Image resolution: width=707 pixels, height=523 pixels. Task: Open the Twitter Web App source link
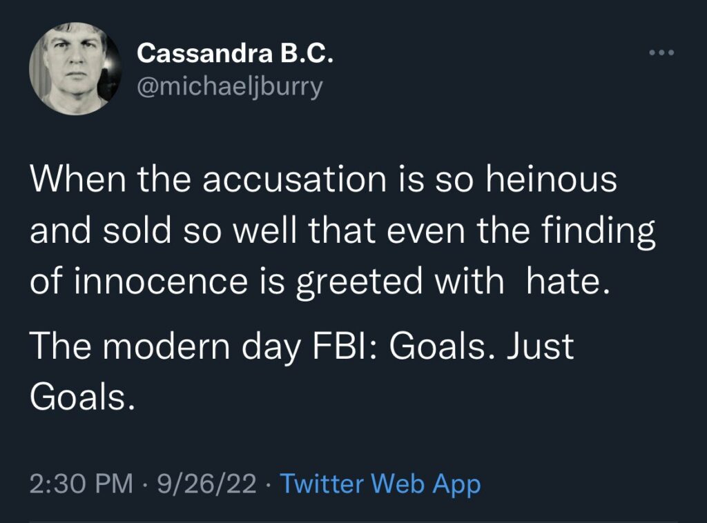pyautogui.click(x=380, y=484)
